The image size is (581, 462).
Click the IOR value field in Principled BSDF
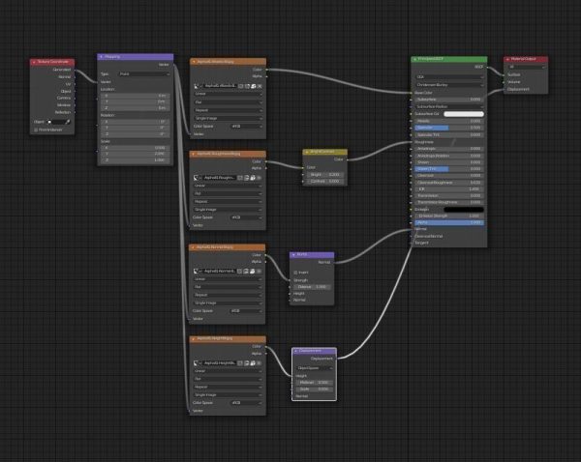point(449,189)
